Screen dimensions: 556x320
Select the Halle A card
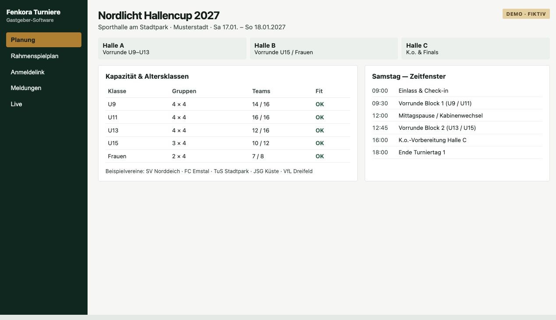[x=172, y=49]
